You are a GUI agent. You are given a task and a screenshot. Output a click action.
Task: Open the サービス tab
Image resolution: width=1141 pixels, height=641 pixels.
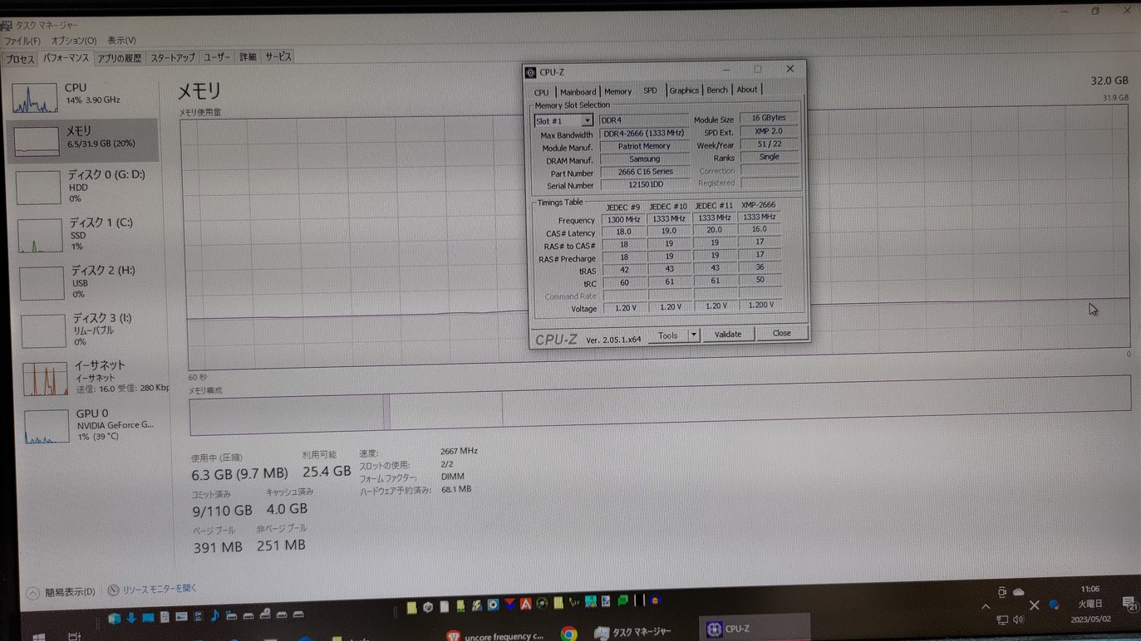278,56
